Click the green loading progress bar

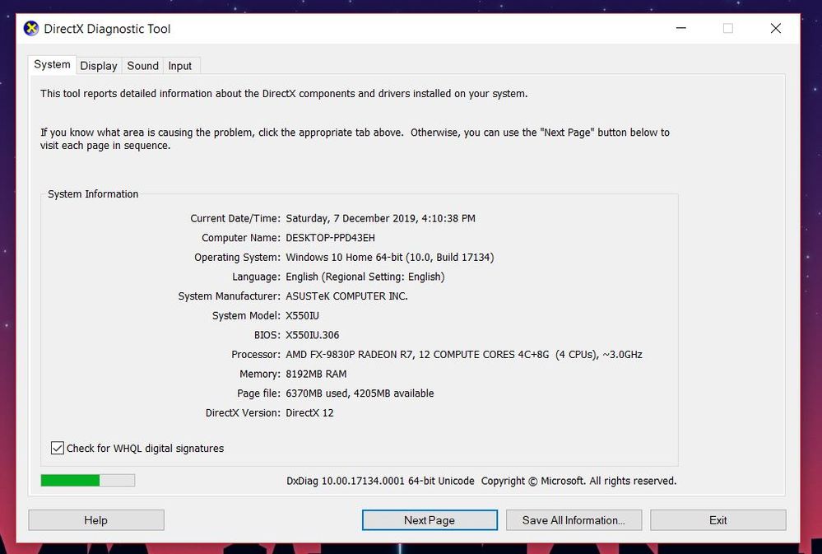tap(87, 480)
